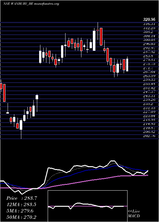Click the '<<Live MACD' label
159x222 pixels.
point(134,214)
